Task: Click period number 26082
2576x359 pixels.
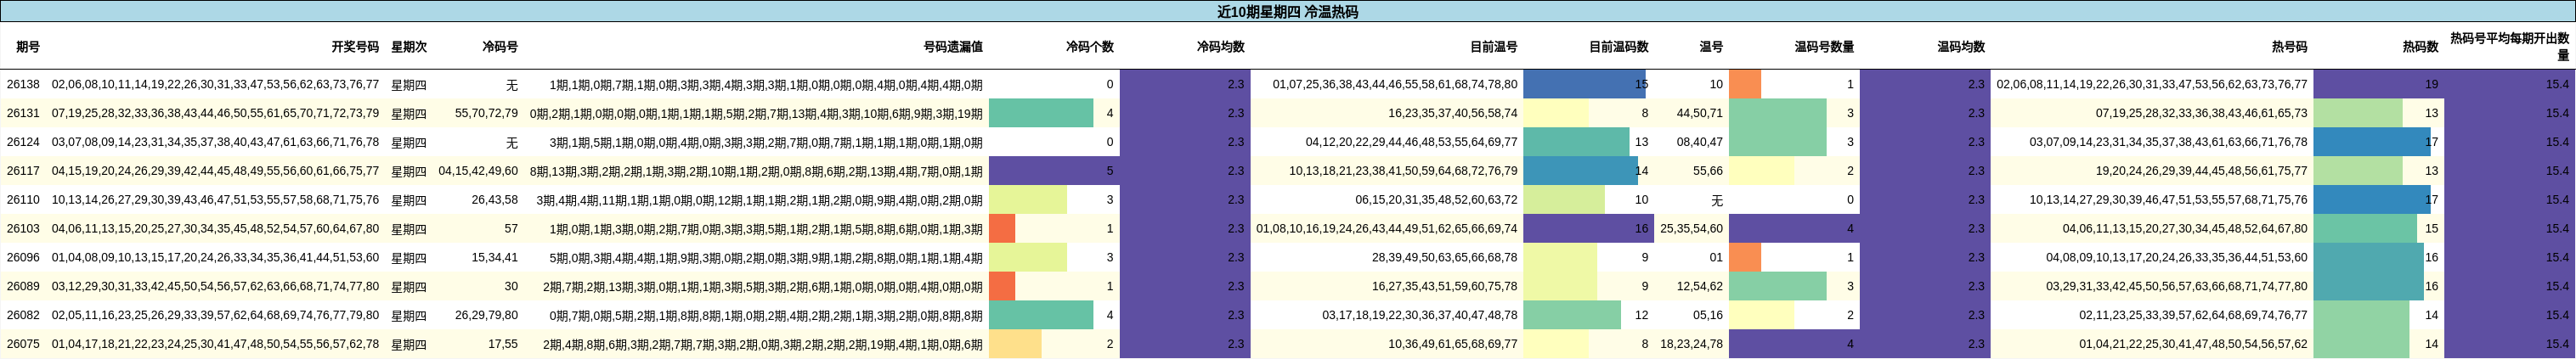Action: coord(23,315)
